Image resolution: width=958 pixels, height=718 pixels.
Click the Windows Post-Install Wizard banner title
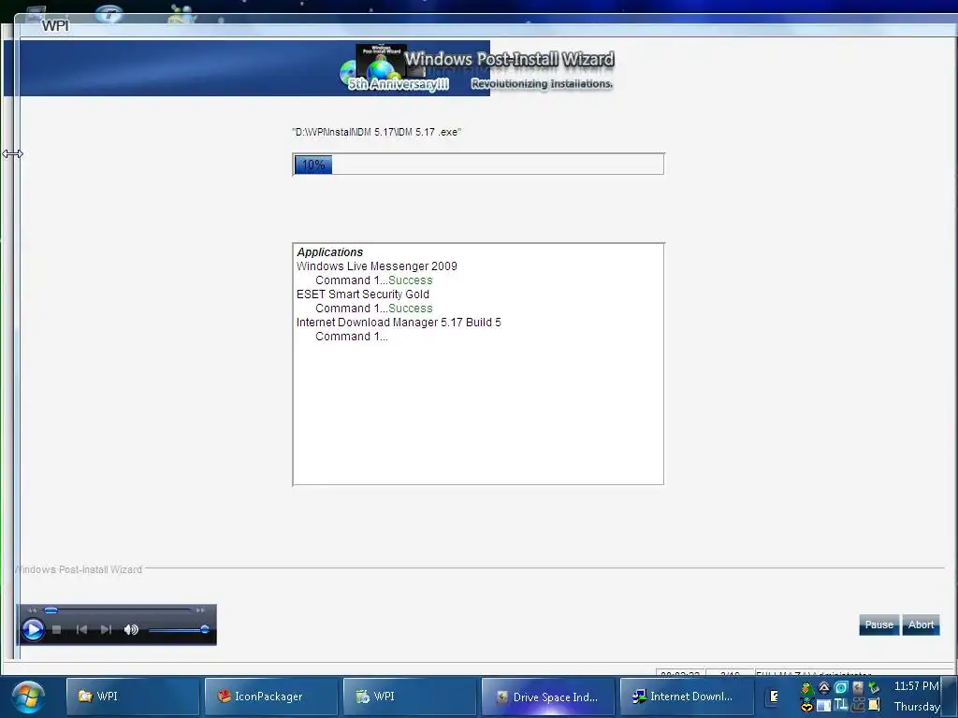point(509,59)
